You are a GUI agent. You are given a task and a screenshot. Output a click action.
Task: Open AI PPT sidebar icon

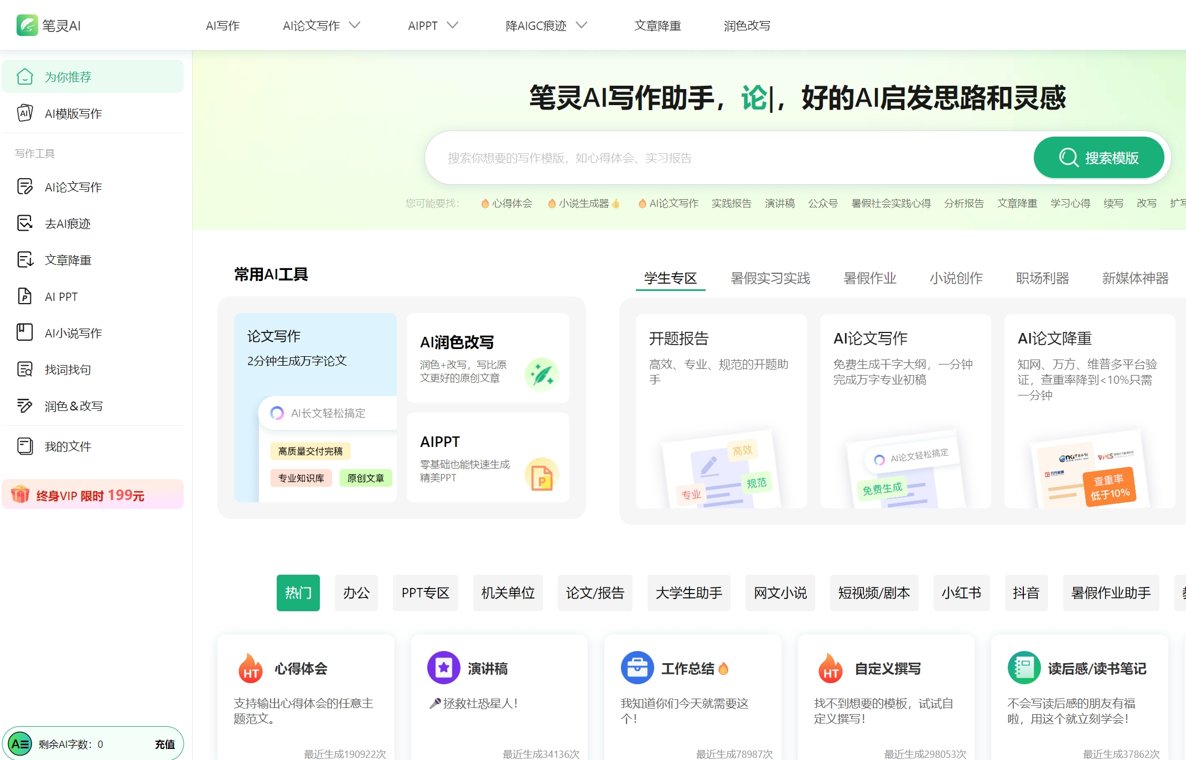[x=25, y=296]
